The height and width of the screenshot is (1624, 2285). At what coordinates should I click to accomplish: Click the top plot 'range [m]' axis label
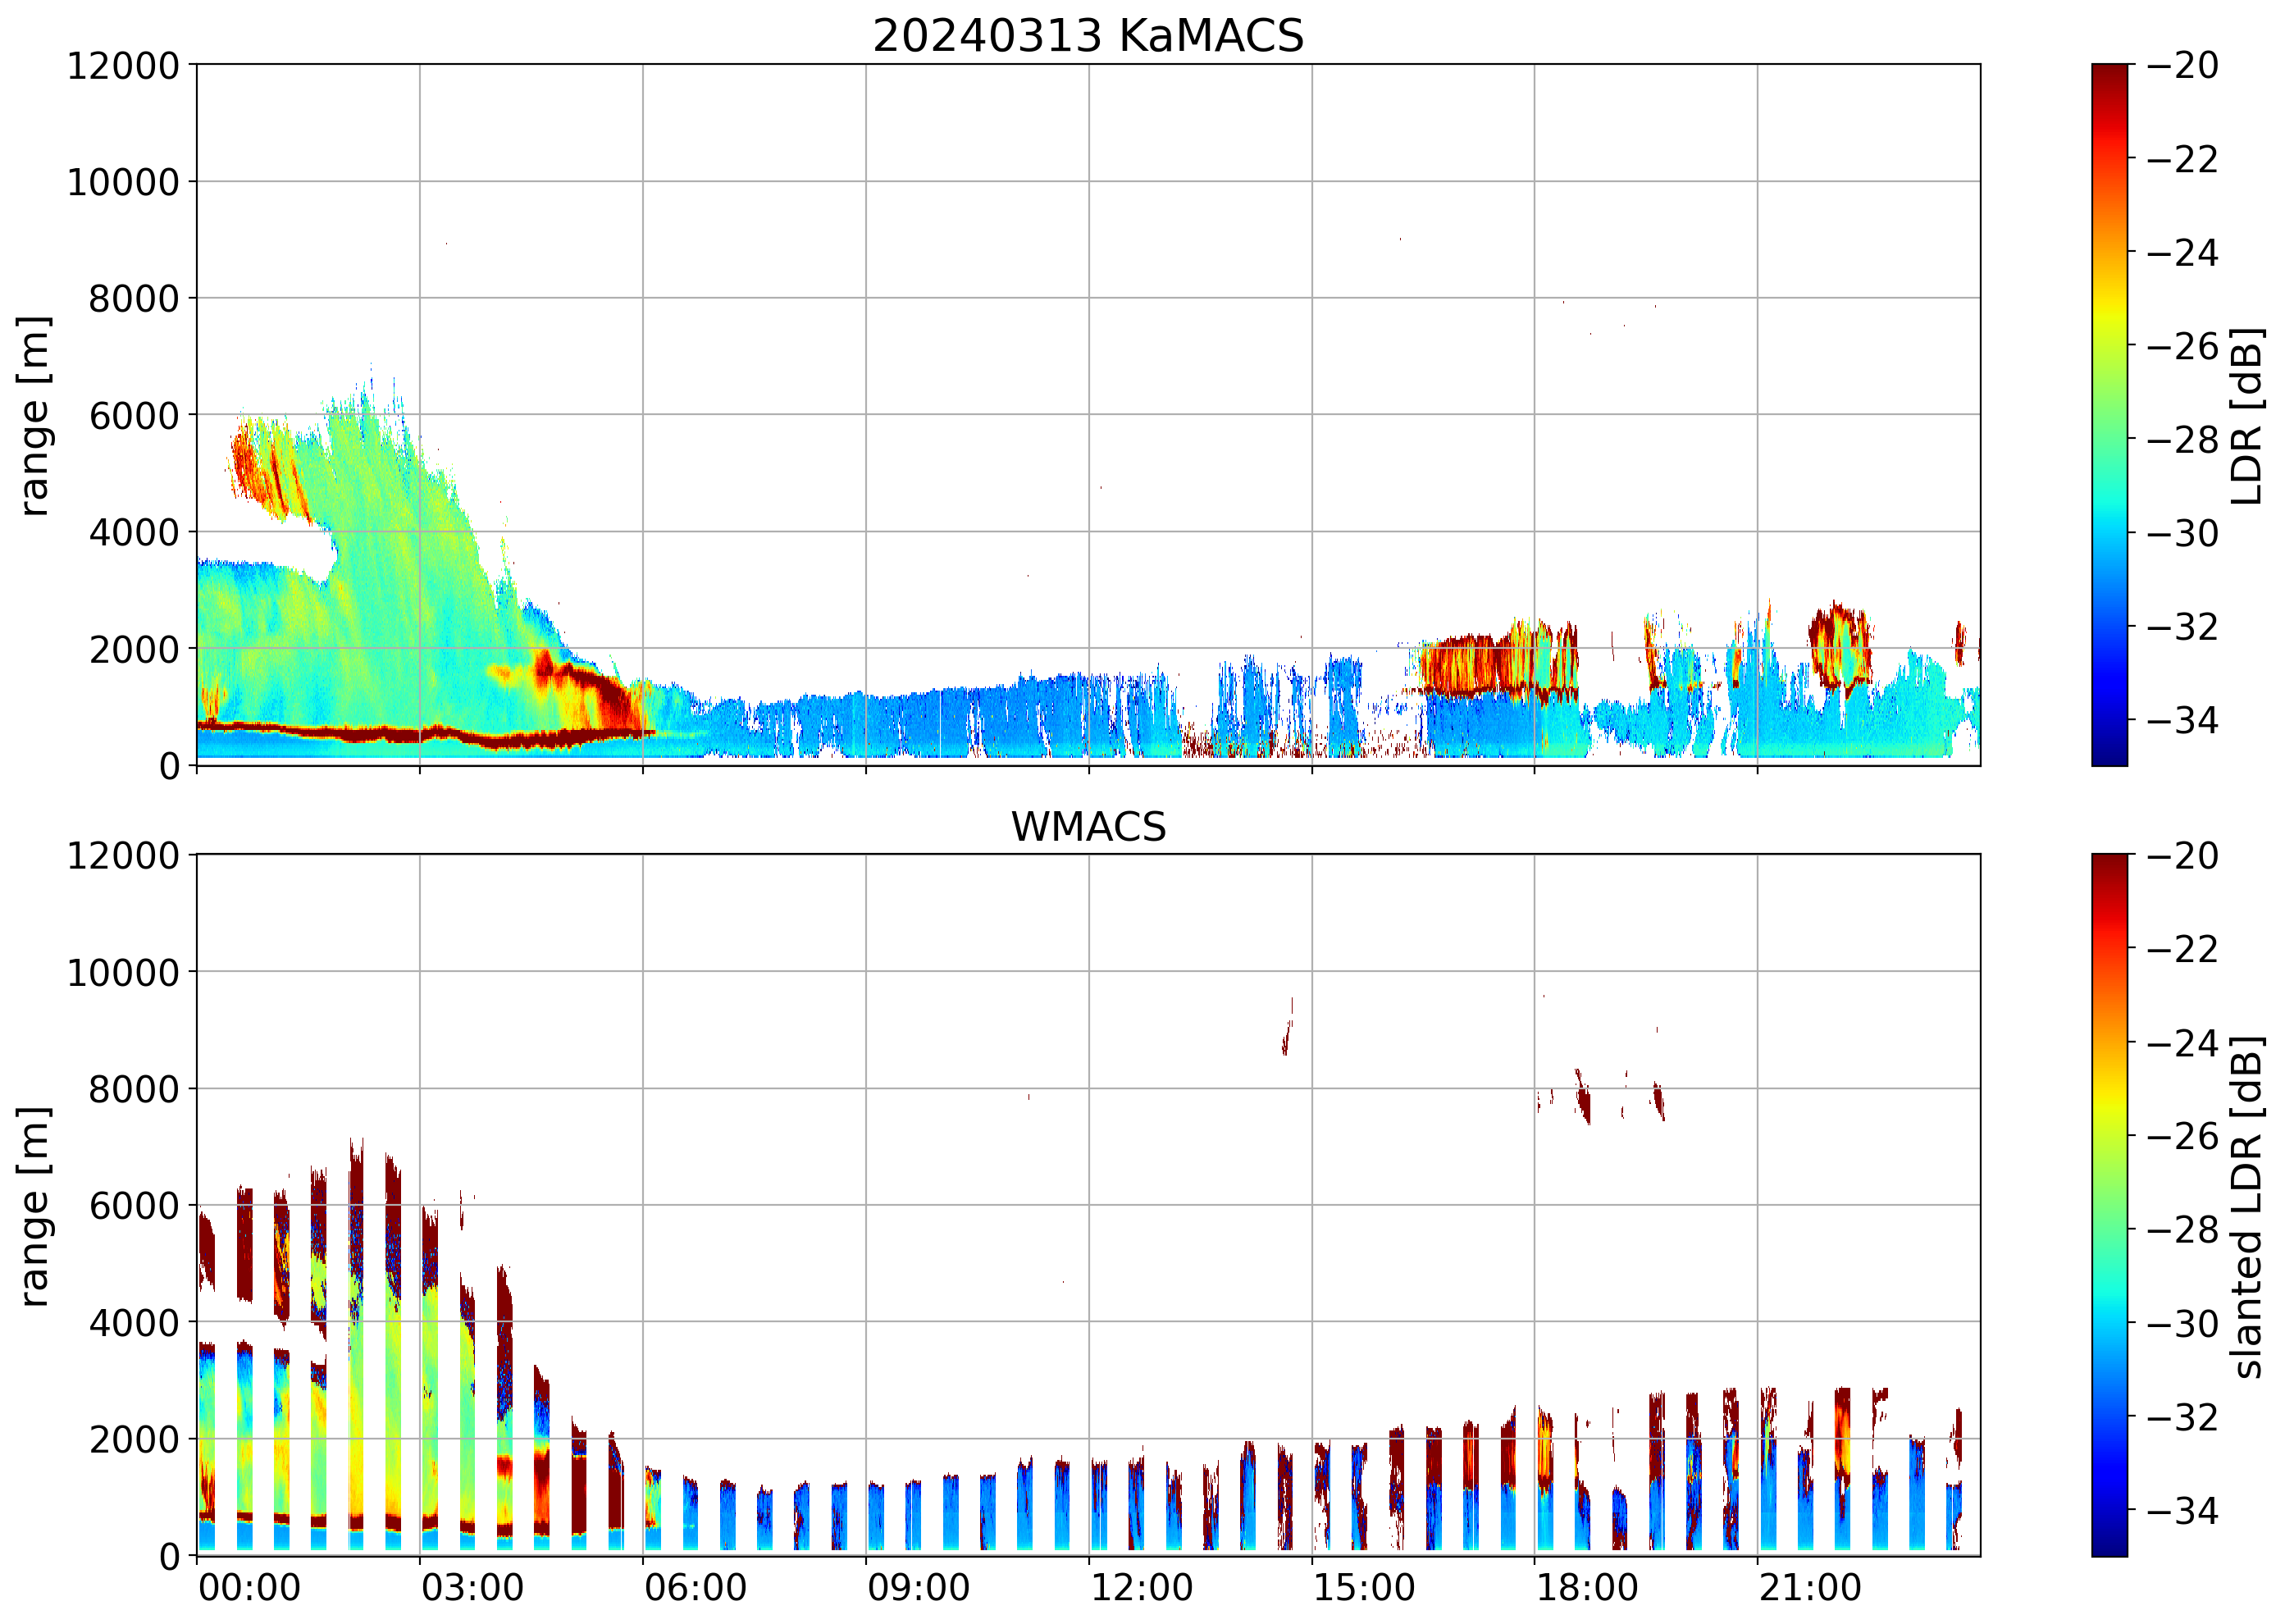pyautogui.click(x=34, y=415)
